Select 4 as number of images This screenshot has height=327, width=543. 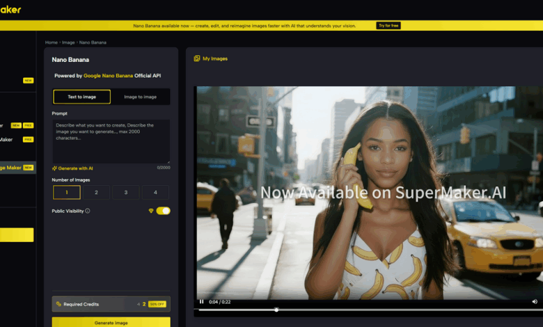coord(155,193)
